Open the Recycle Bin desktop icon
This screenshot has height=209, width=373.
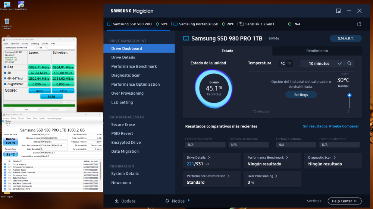click(x=7, y=24)
